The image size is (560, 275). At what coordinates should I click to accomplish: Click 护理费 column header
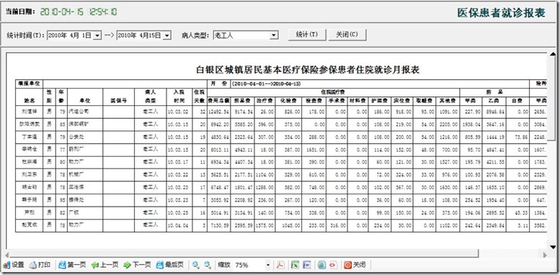click(380, 101)
